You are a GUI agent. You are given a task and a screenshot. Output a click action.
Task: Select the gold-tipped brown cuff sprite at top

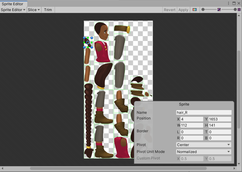click(122, 29)
